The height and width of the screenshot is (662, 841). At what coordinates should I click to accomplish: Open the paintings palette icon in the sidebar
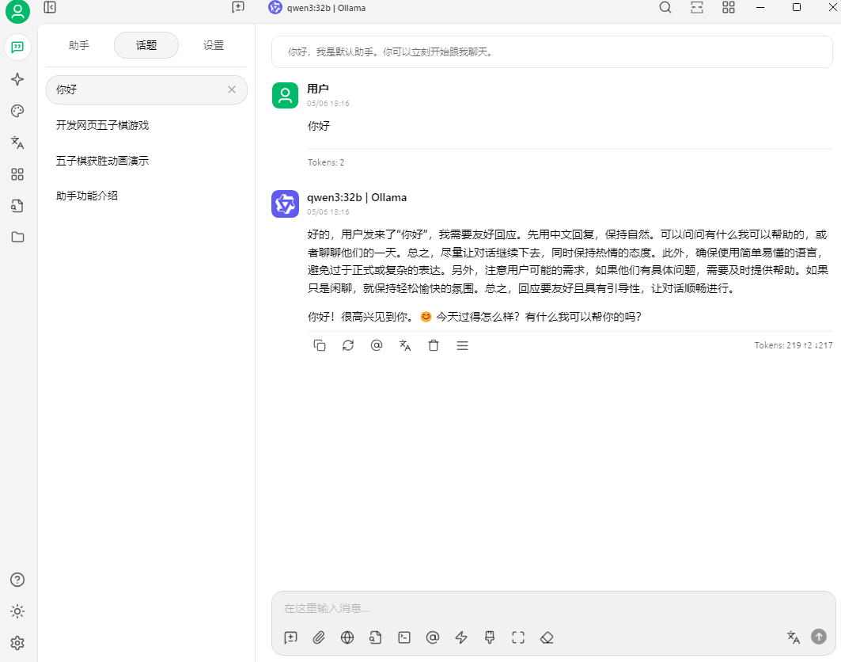coord(17,111)
